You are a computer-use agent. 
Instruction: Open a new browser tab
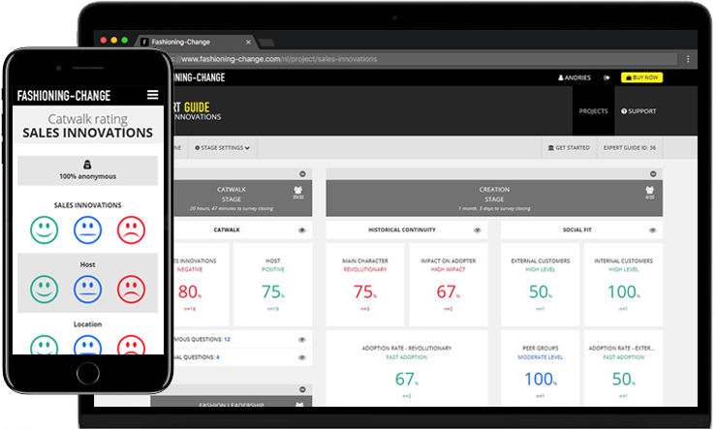pyautogui.click(x=267, y=43)
